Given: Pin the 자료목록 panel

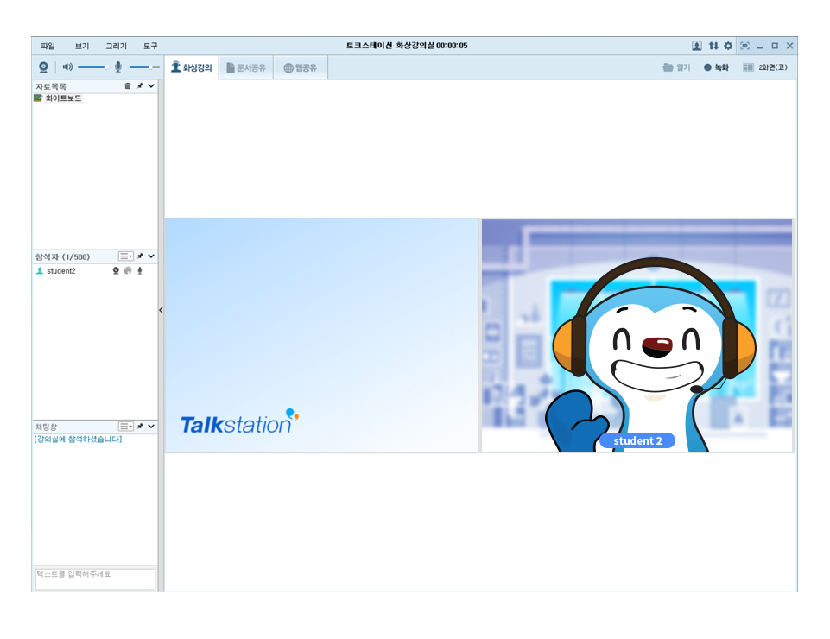Looking at the screenshot, I should click(140, 85).
